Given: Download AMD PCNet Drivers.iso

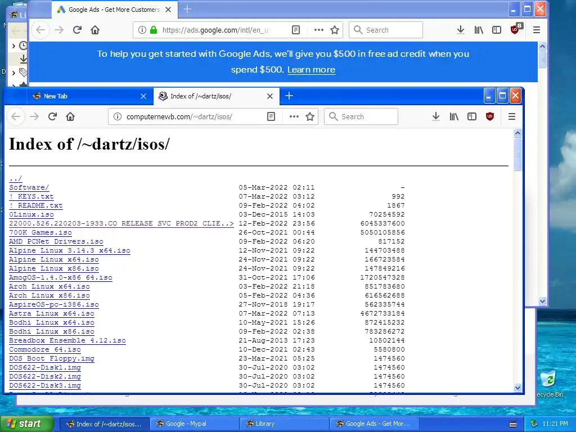Looking at the screenshot, I should [56, 241].
